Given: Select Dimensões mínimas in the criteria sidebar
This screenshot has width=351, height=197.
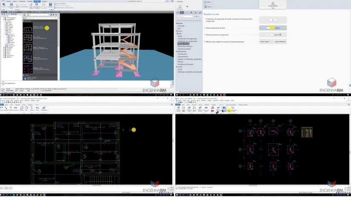Looking at the screenshot, I should (x=185, y=46).
